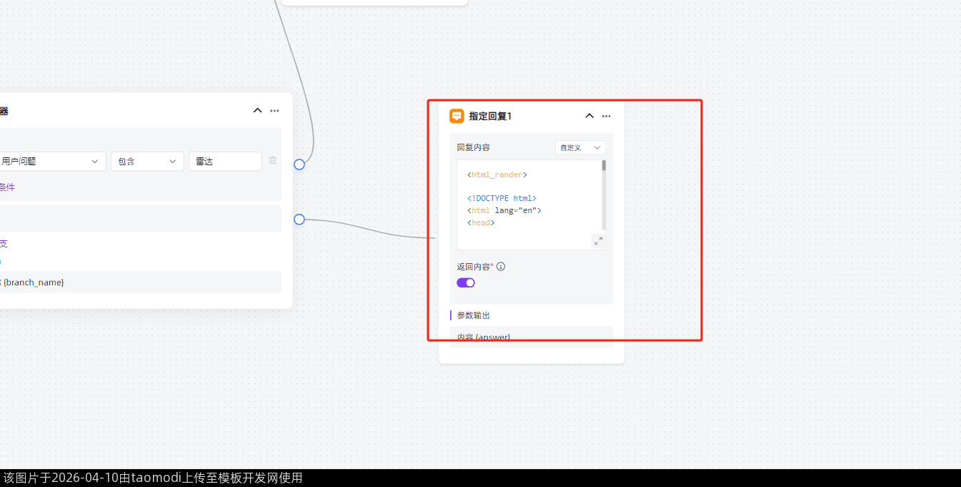This screenshot has width=961, height=487.
Task: Click the upper output port of the left node
Action: tap(299, 164)
